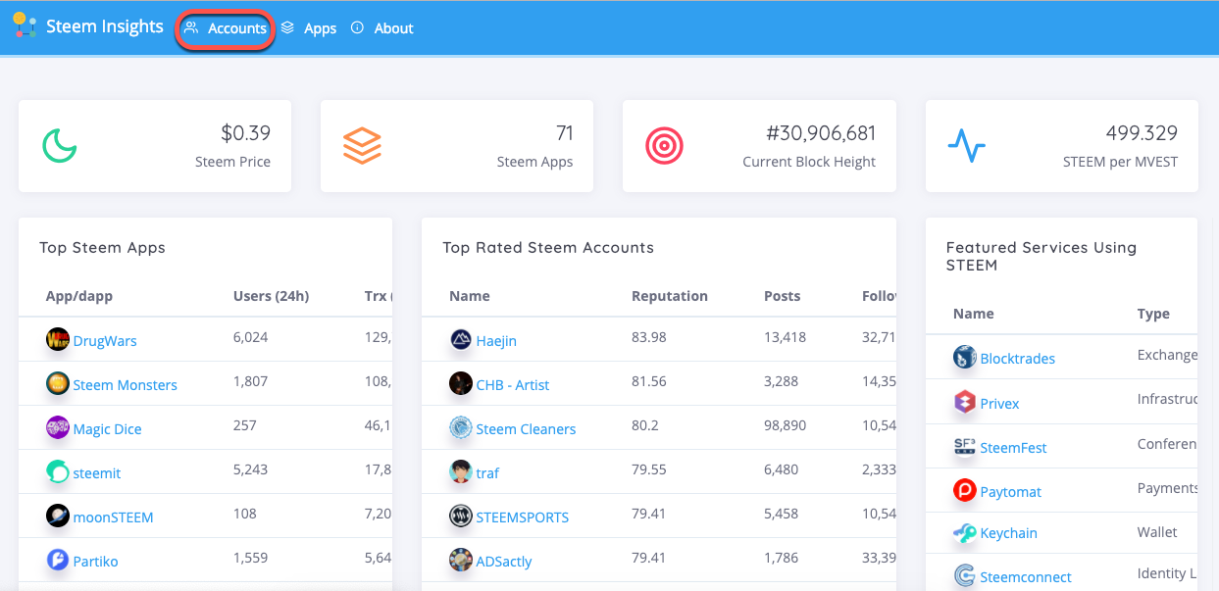Click the Steem Monsters app icon

58,384
